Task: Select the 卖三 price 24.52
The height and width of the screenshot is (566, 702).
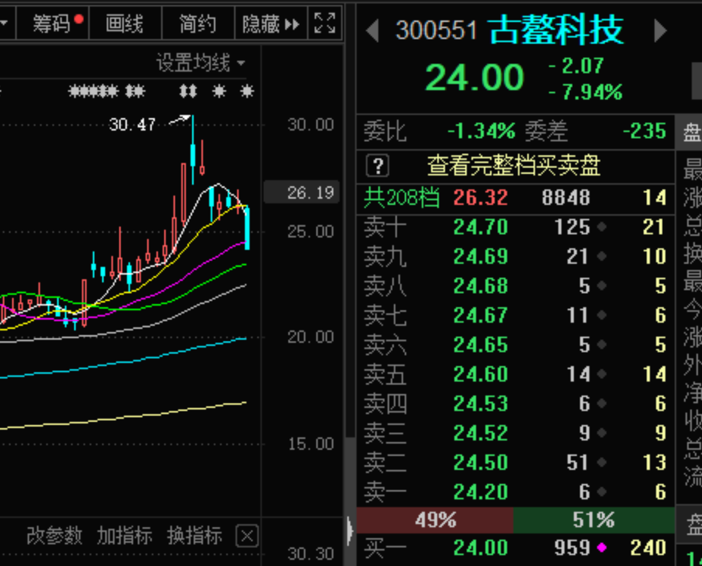Action: coord(480,433)
